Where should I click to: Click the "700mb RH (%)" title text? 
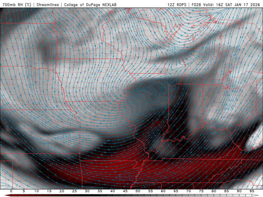(x=17, y=5)
